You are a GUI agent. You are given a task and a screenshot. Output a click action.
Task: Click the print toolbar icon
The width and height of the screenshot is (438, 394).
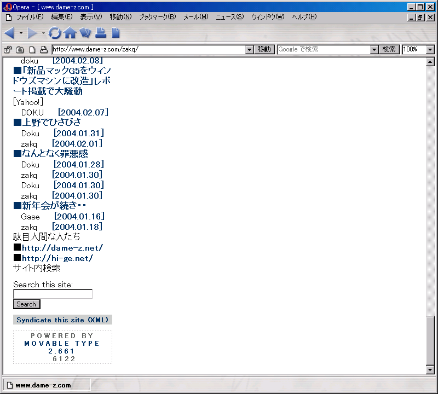101,33
